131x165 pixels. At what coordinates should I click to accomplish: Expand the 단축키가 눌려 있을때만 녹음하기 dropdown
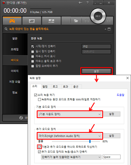point(71,157)
